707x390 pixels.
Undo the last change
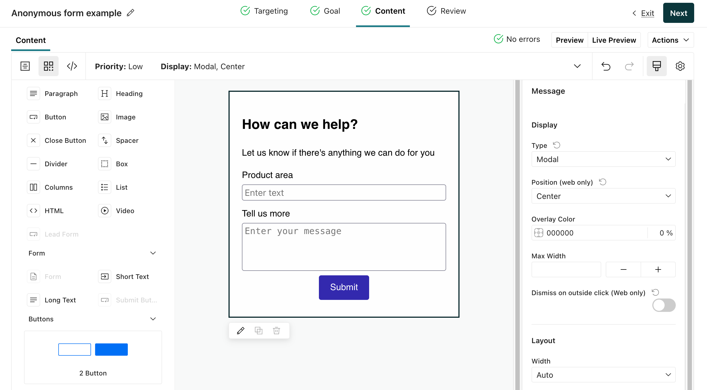(x=606, y=66)
